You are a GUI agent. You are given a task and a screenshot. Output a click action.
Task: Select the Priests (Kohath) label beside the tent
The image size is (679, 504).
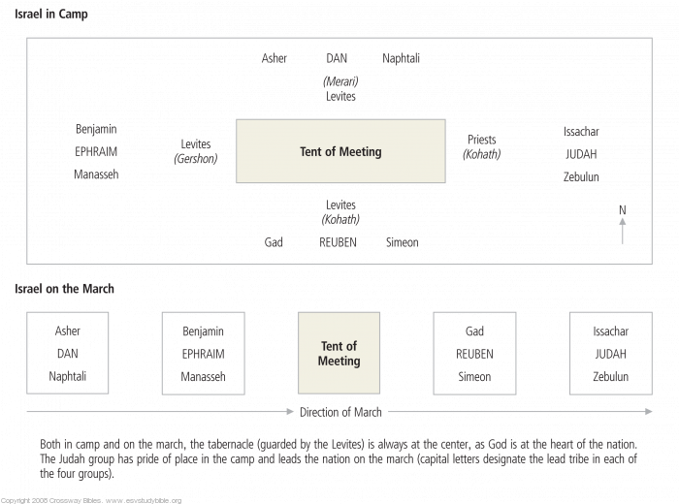click(x=482, y=147)
